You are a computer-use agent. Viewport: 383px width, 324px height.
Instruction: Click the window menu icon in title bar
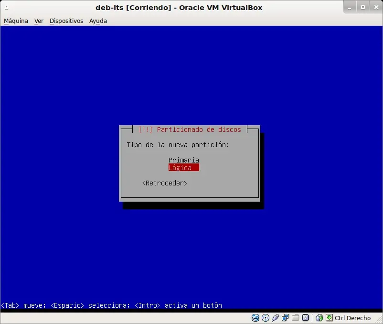[7, 8]
